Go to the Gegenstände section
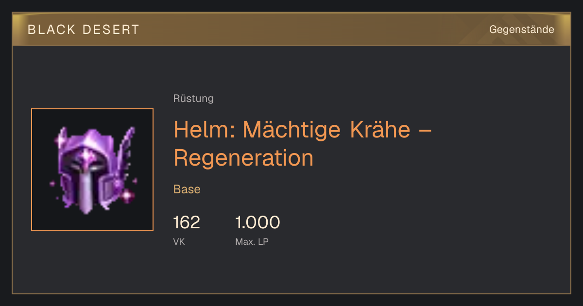This screenshot has height=306, width=583. [521, 30]
